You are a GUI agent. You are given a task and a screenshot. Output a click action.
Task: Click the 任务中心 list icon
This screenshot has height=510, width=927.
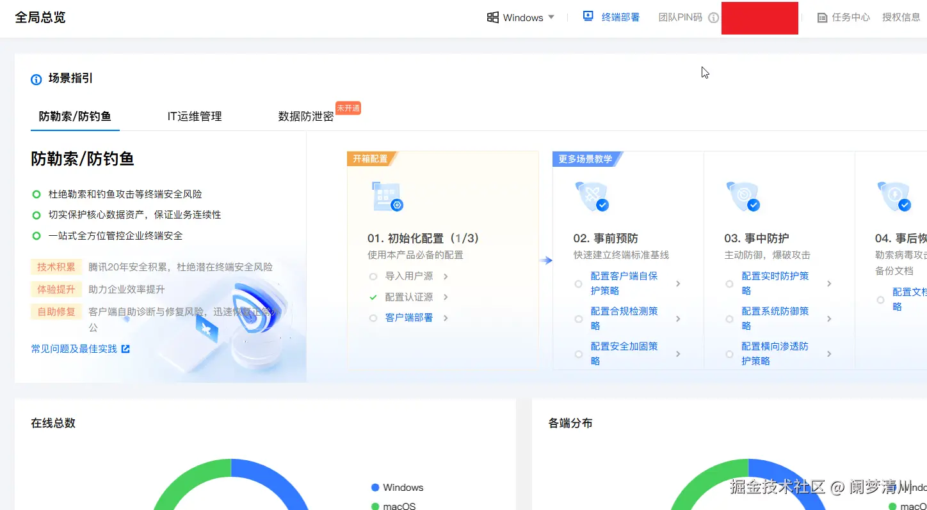[823, 18]
